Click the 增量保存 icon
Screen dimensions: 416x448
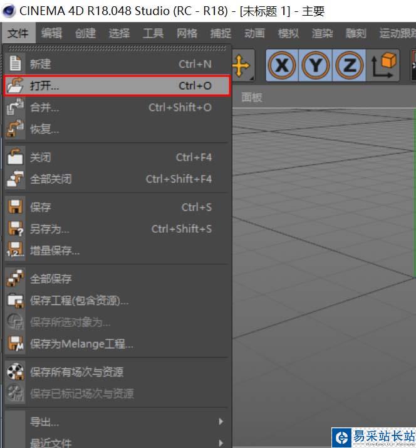coord(15,250)
